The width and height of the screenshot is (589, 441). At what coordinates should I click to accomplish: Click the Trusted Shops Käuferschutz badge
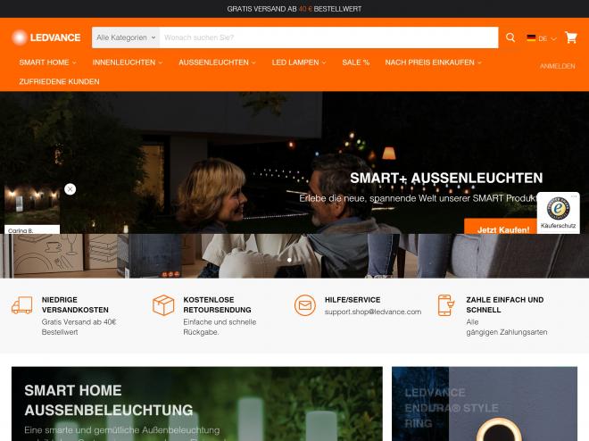pyautogui.click(x=558, y=212)
